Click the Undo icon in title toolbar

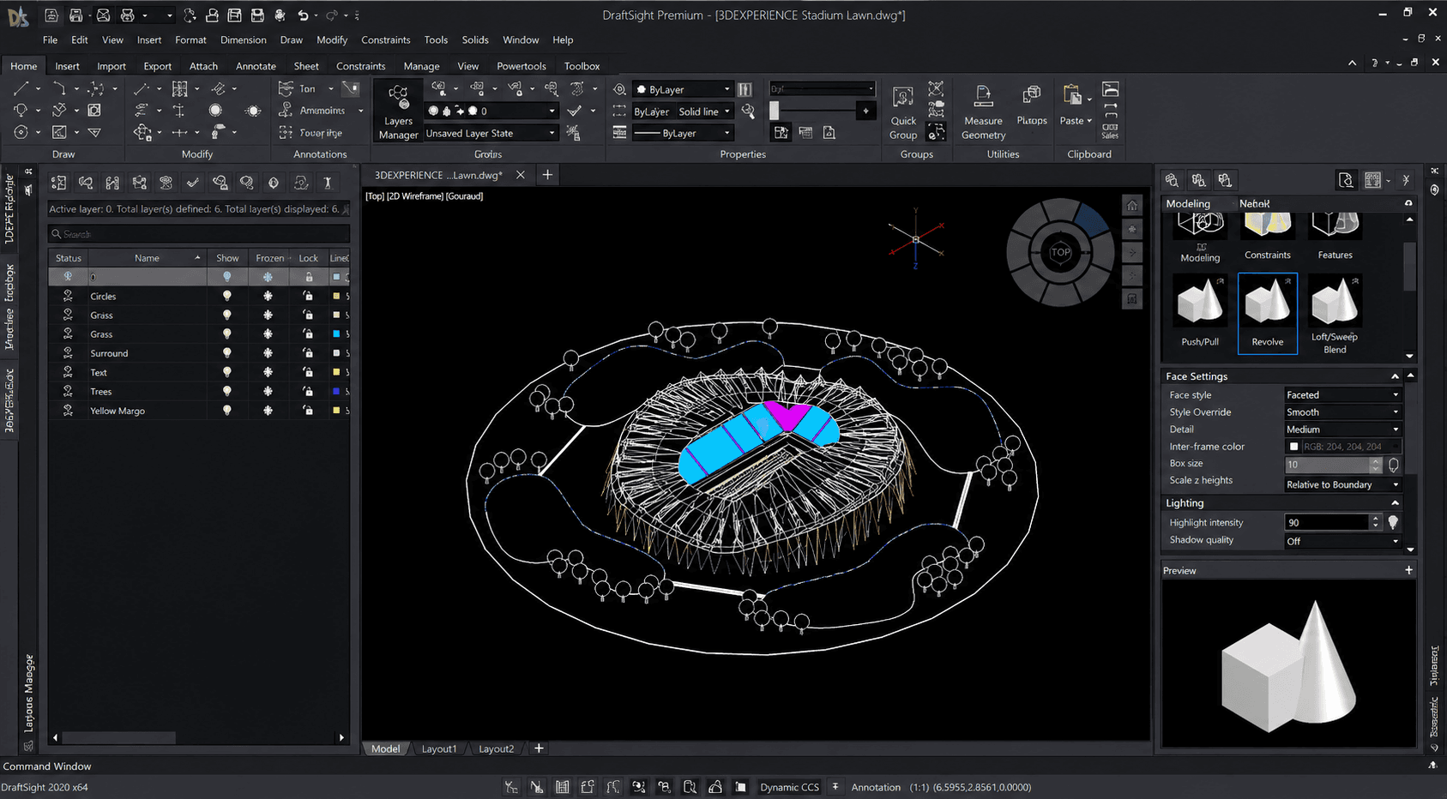303,15
